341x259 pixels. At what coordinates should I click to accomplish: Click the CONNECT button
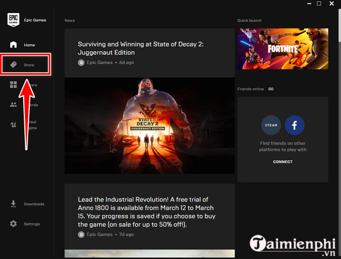coord(283,161)
